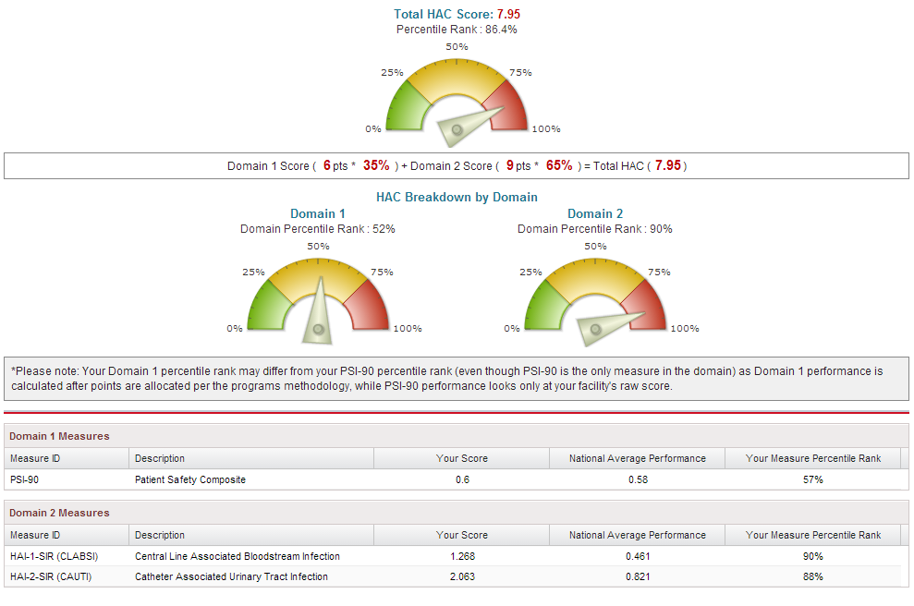The width and height of the screenshot is (914, 606).
Task: Select the HAI-2-SIR (CAUTI) measure row
Action: point(453,576)
